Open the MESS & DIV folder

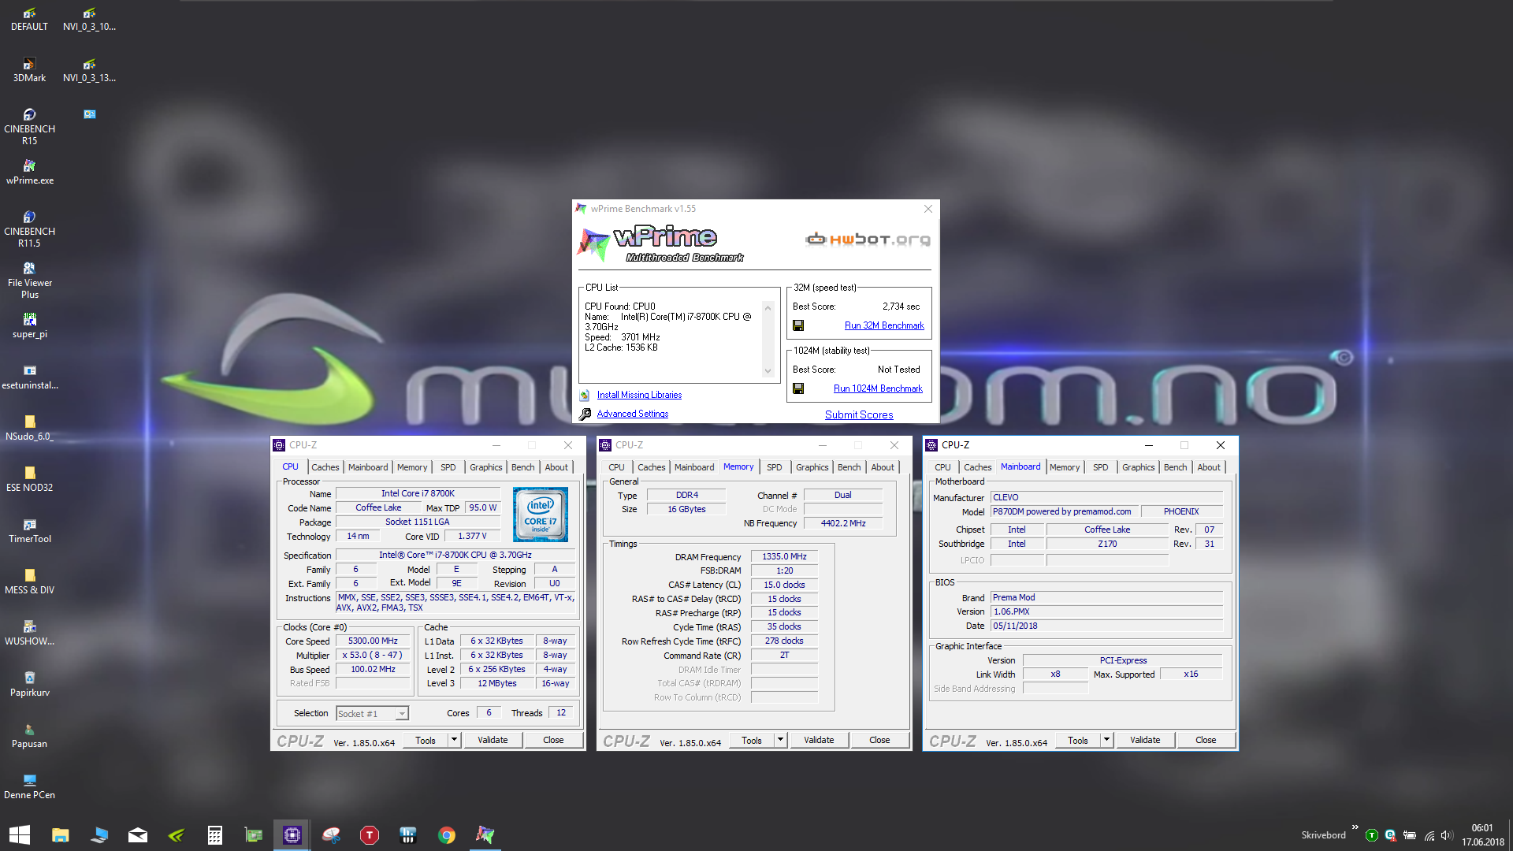pos(29,582)
